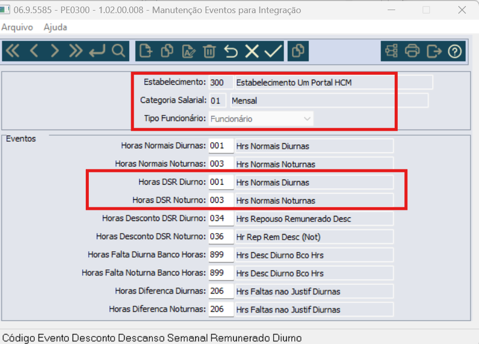The image size is (479, 344).
Task: Go to the next record
Action: [x=55, y=51]
